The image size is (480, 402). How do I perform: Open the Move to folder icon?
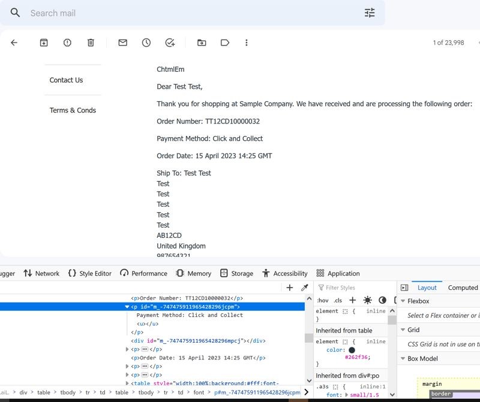[202, 43]
